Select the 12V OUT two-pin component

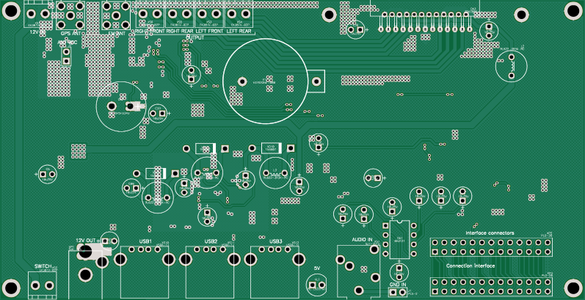(109, 241)
